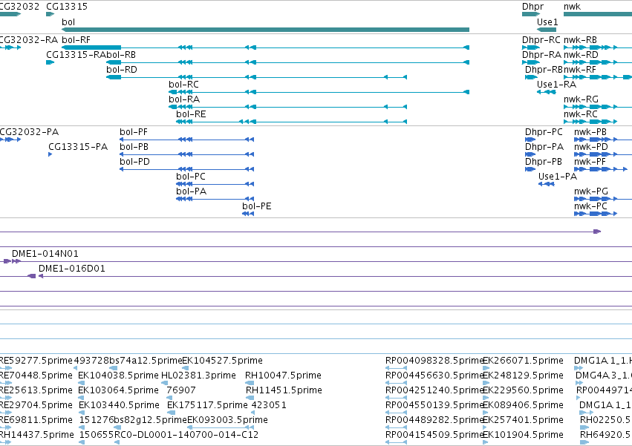Click protein bol-PA label
Image resolution: width=632 pixels, height=446 pixels.
191,191
